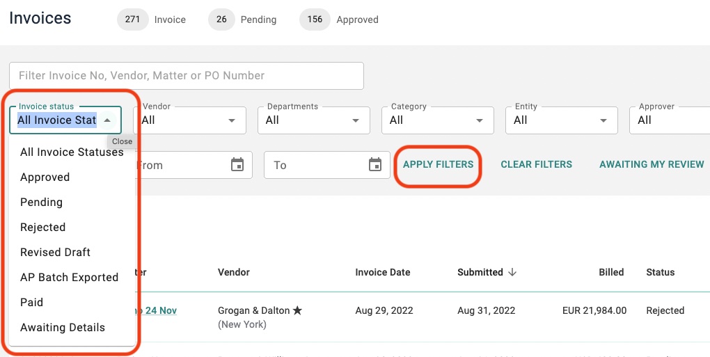Expand the Vendor filter dropdown
This screenshot has height=357, width=710.
pos(190,120)
